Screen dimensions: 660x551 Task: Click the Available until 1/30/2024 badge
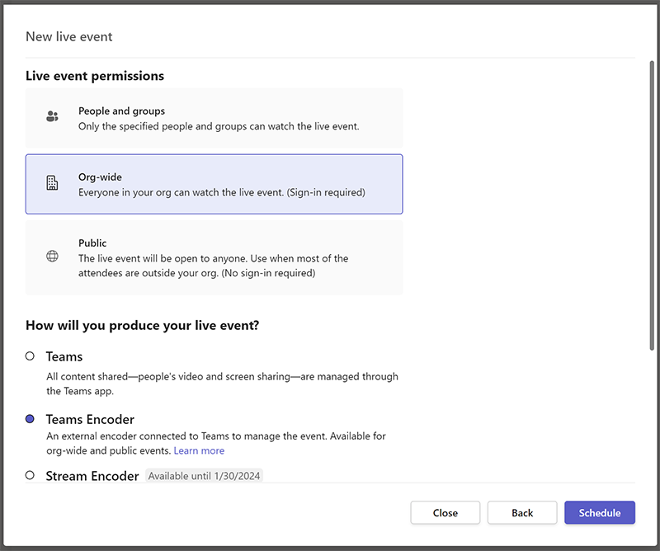[204, 476]
